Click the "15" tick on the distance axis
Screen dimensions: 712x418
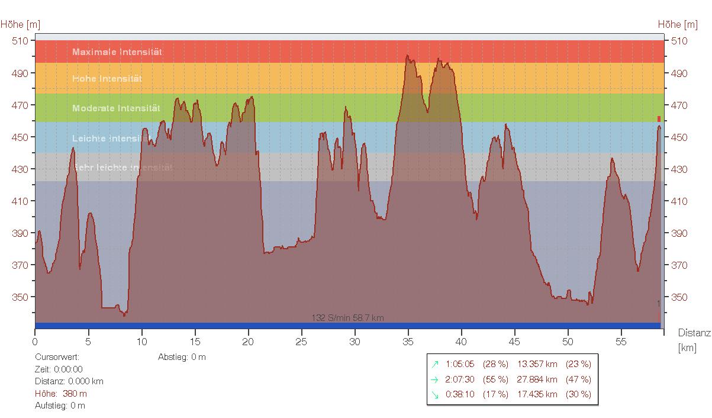[195, 342]
